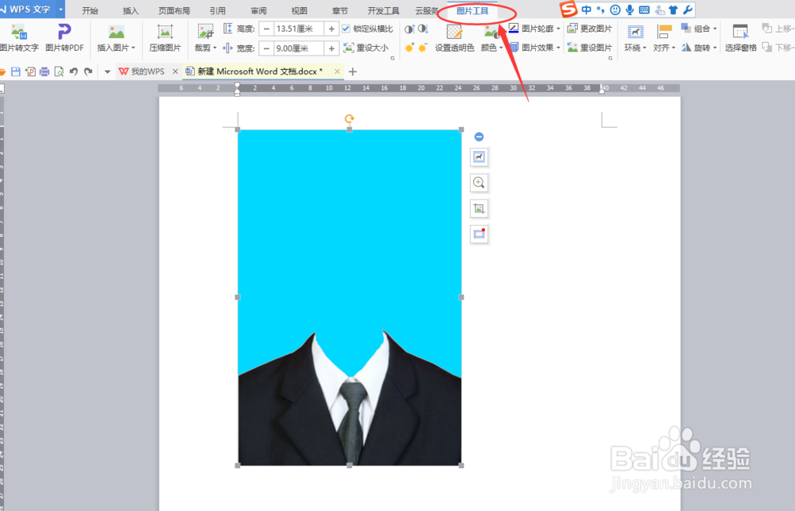Decrease contrast icon
Image resolution: width=795 pixels, height=511 pixels.
423,29
